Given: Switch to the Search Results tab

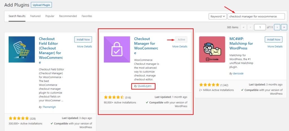Looking at the screenshot, I should point(17,16).
